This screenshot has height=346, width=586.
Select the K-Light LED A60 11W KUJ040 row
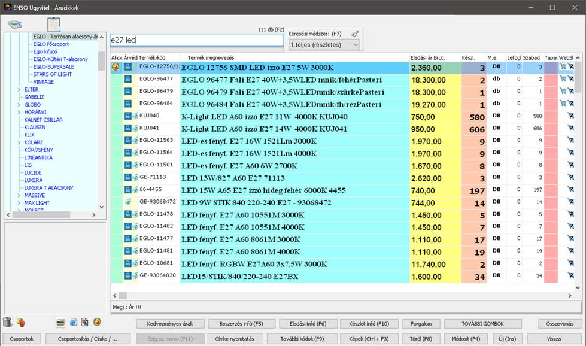343,117
